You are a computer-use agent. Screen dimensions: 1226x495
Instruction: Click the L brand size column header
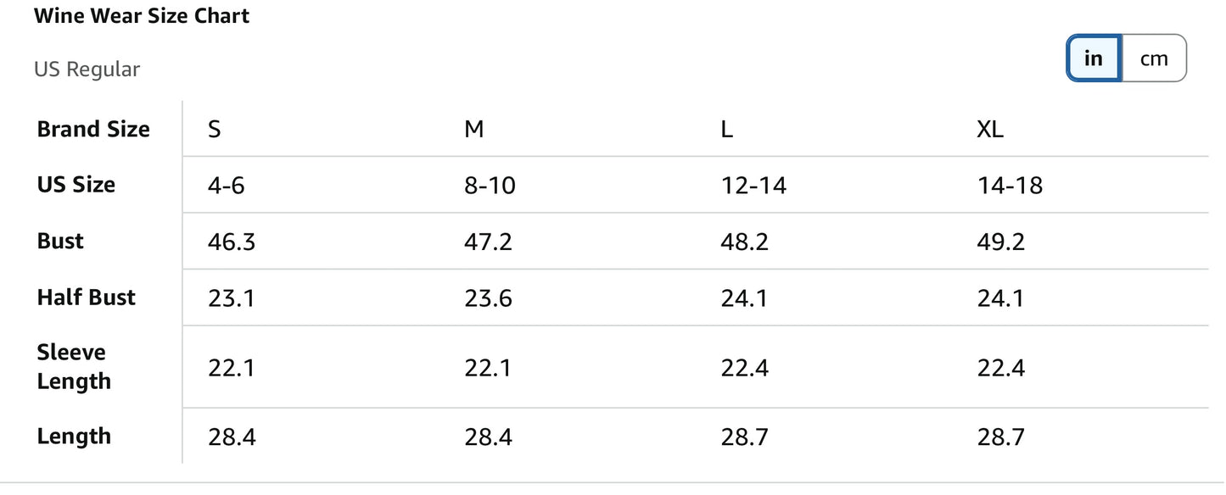727,130
